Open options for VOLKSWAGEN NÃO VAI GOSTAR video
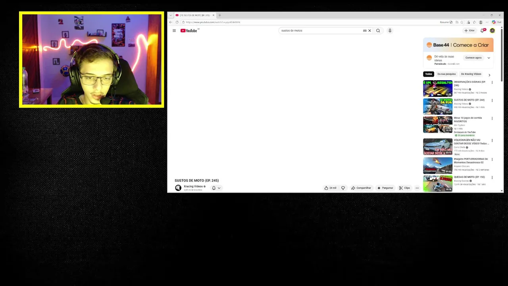 point(492,141)
